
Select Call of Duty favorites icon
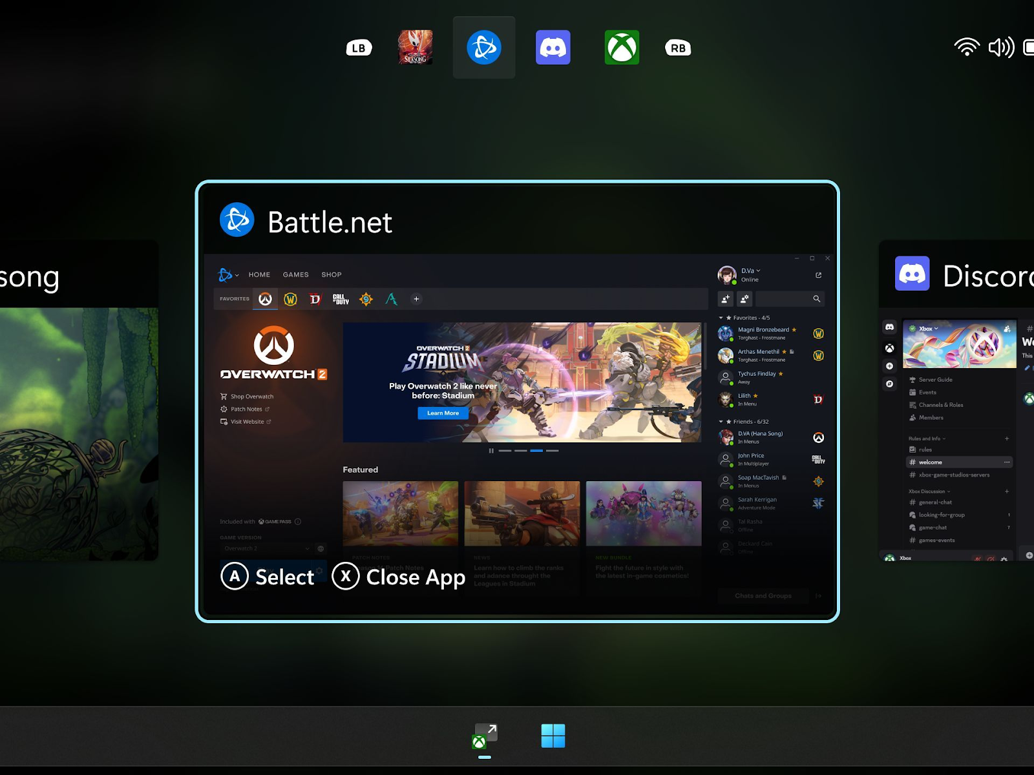341,299
